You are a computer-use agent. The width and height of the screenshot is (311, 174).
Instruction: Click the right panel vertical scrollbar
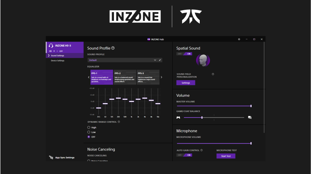(264, 87)
